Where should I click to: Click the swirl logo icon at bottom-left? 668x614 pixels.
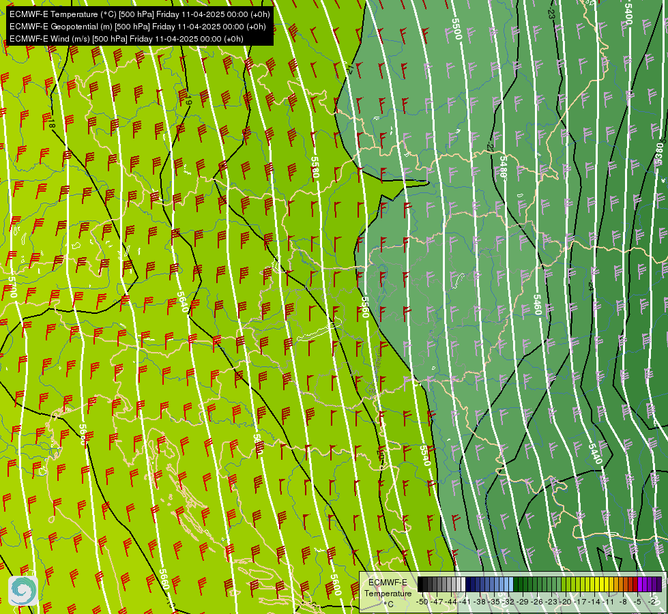[x=23, y=591]
